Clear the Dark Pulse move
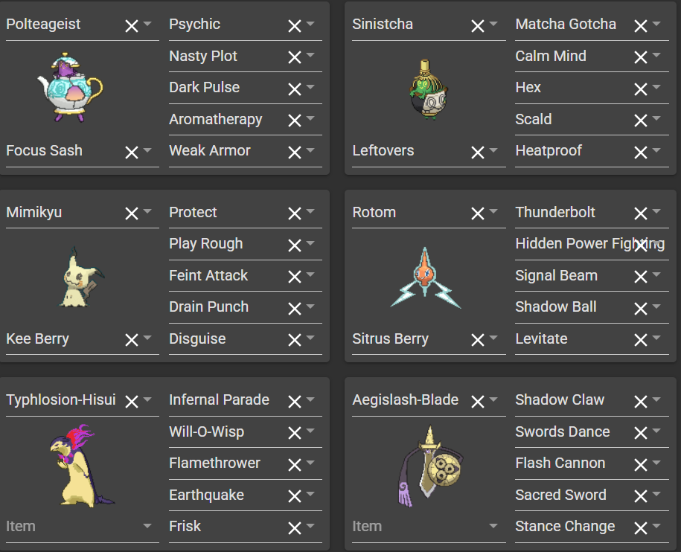The width and height of the screenshot is (681, 552). [x=295, y=89]
